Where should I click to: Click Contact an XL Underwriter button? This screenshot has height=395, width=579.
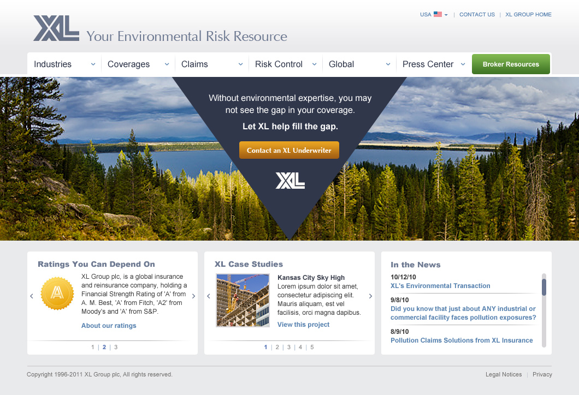pyautogui.click(x=289, y=150)
